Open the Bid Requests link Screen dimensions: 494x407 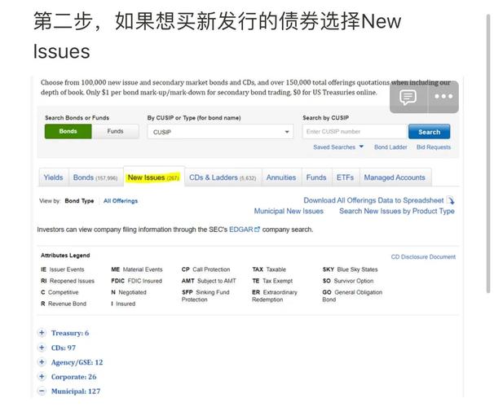[x=434, y=147]
